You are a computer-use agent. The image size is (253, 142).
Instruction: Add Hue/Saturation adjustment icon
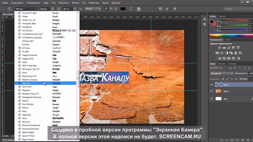click(217, 53)
